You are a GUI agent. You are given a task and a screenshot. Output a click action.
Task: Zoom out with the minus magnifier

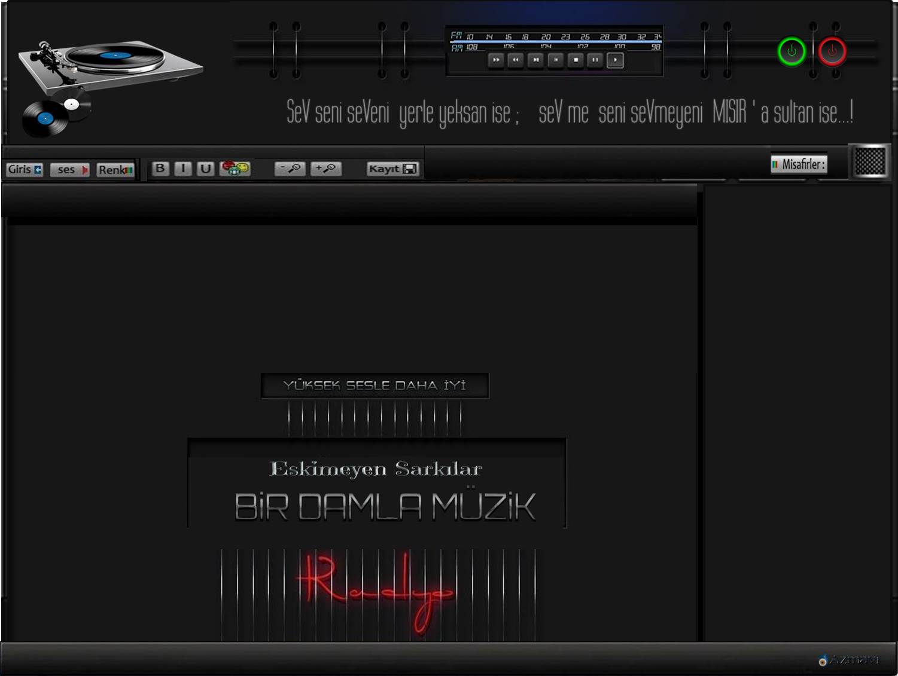click(x=290, y=169)
